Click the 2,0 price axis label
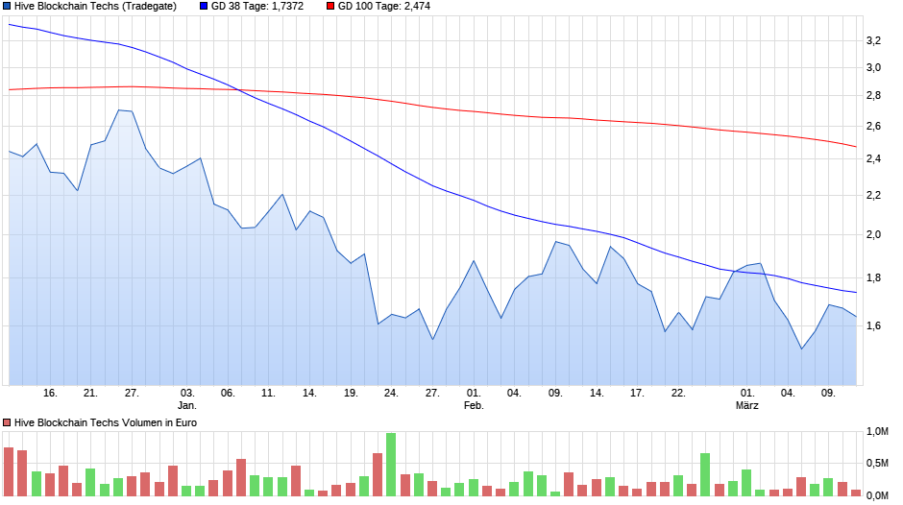 coord(873,235)
